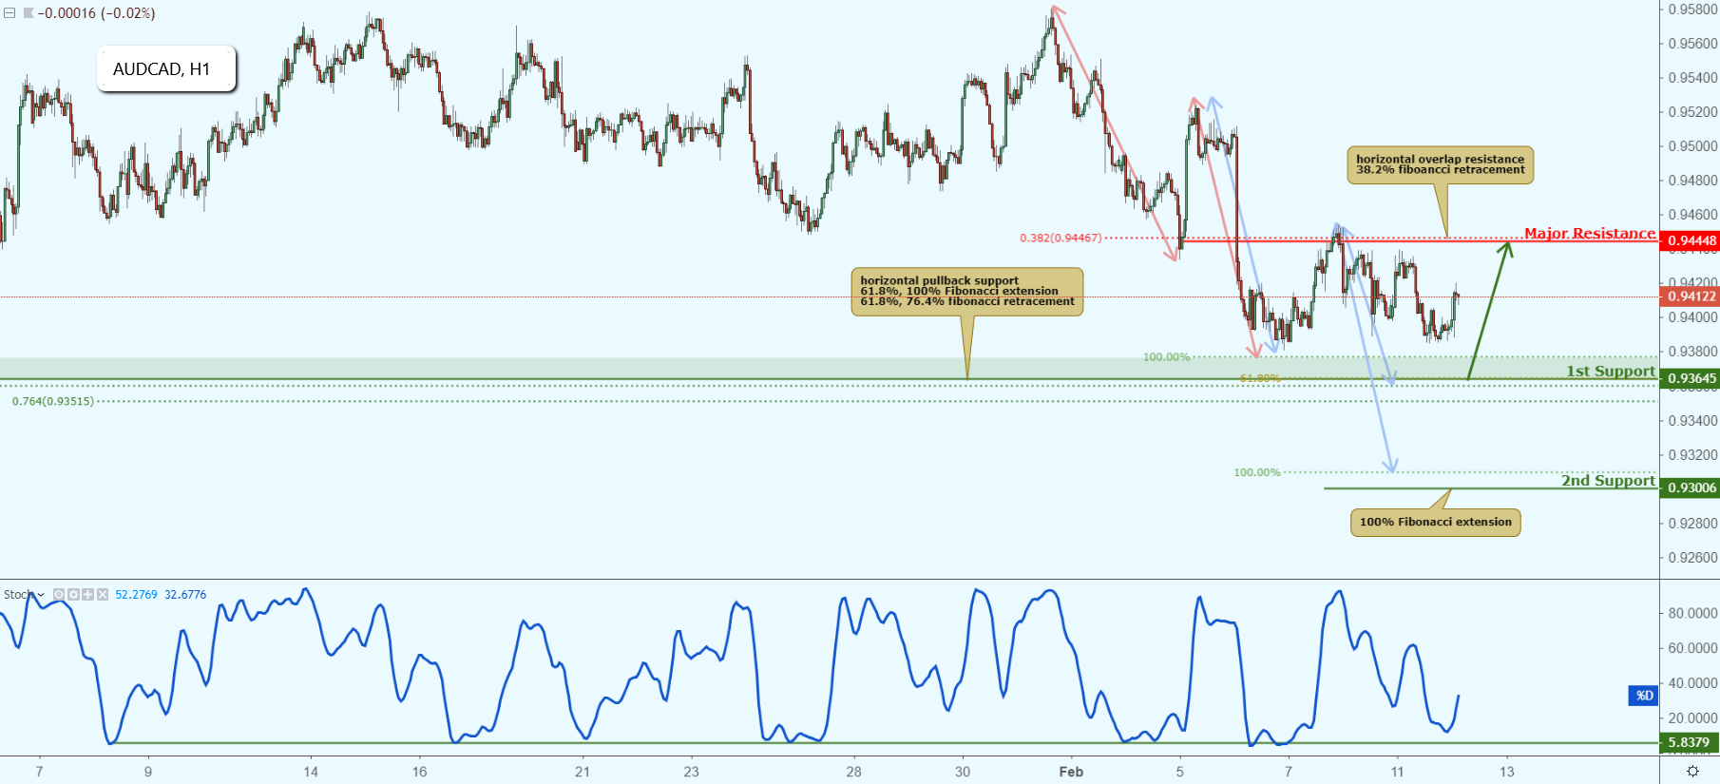The image size is (1720, 784).
Task: Click the Stoch value 32.6776
Action: (x=185, y=595)
